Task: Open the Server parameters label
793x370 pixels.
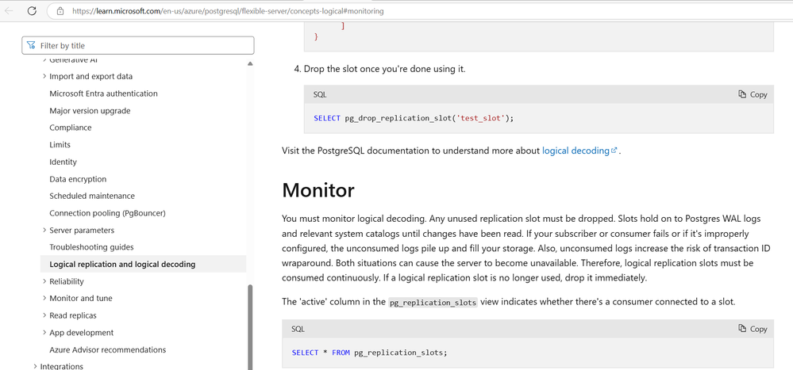Action: tap(82, 231)
